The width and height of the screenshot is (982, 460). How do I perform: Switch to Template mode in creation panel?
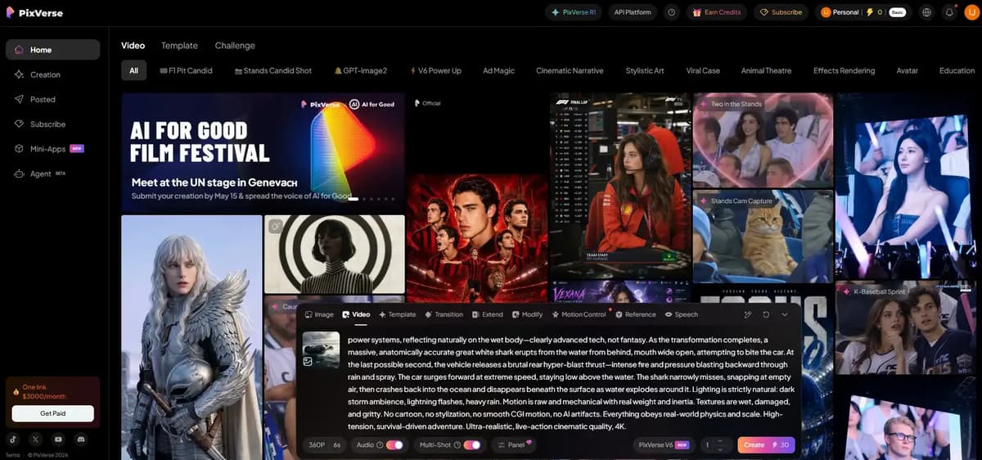pos(397,314)
